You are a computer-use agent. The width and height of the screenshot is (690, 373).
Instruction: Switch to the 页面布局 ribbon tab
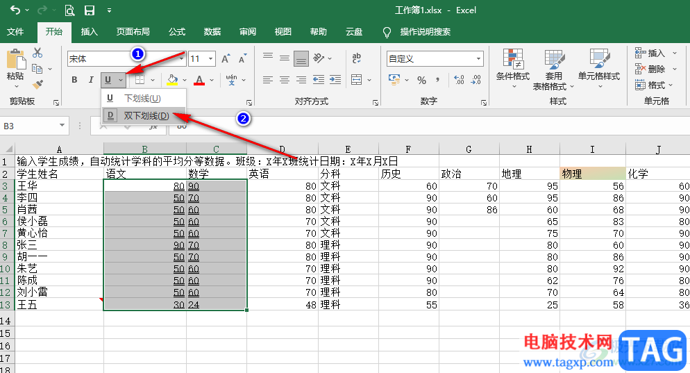point(133,32)
